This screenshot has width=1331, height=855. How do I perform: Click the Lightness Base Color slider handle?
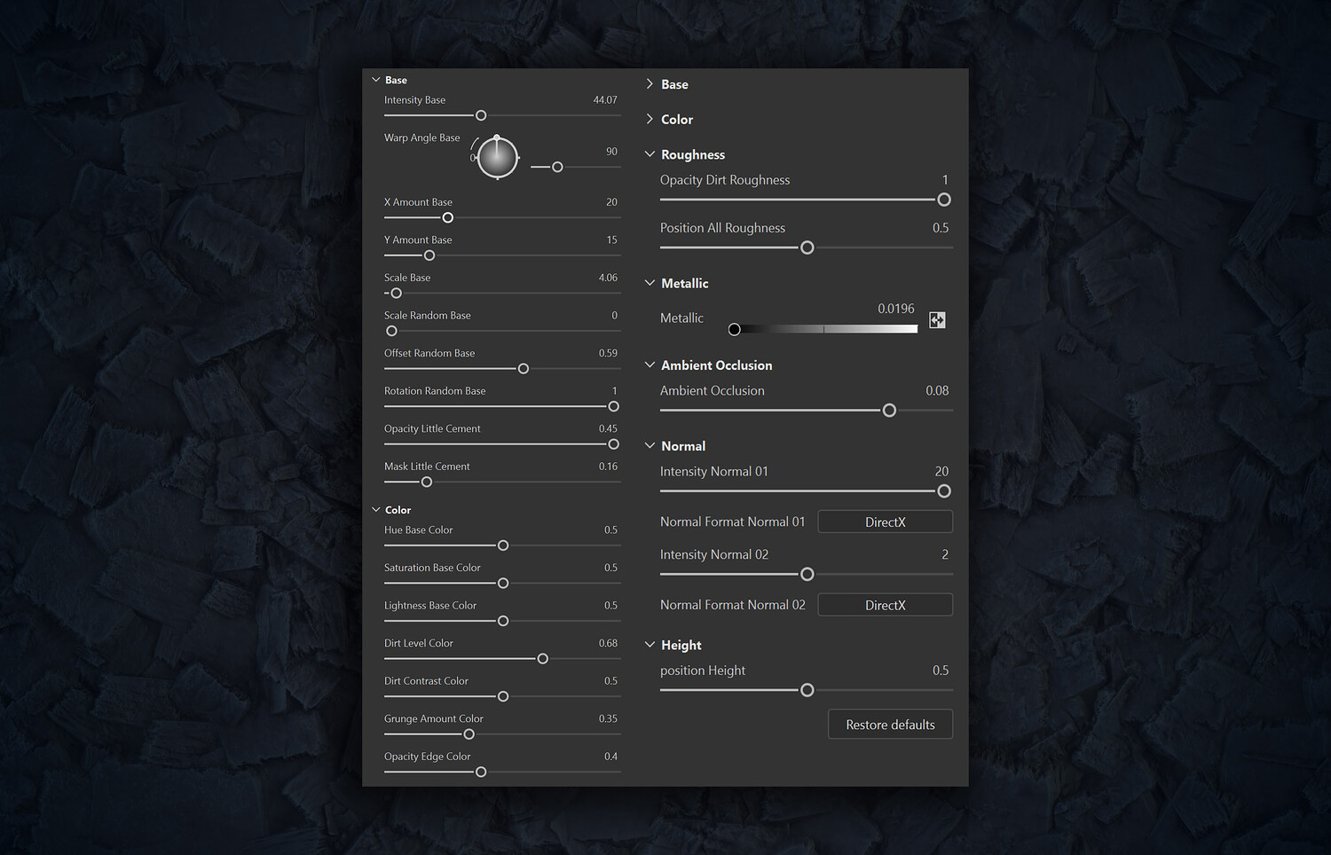[503, 621]
